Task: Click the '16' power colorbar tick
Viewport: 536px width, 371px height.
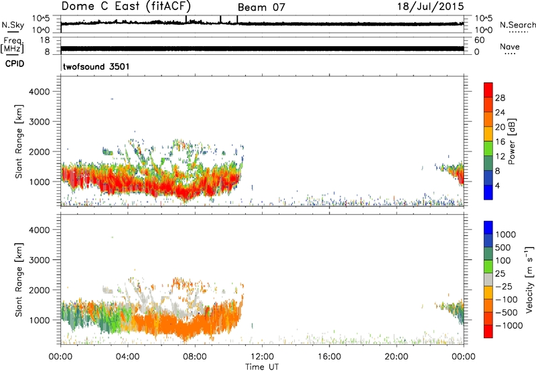Action: point(500,141)
